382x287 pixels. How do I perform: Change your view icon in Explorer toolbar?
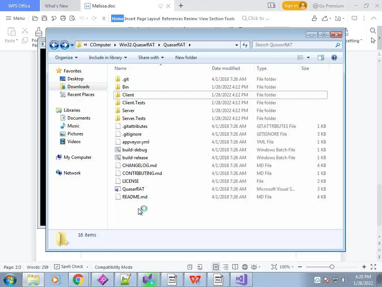pyautogui.click(x=300, y=58)
